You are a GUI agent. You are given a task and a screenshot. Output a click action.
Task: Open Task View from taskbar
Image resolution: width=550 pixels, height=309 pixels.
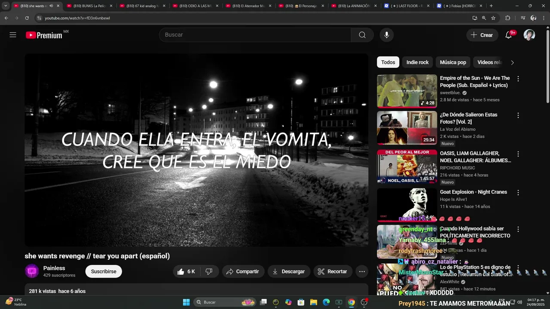263,302
